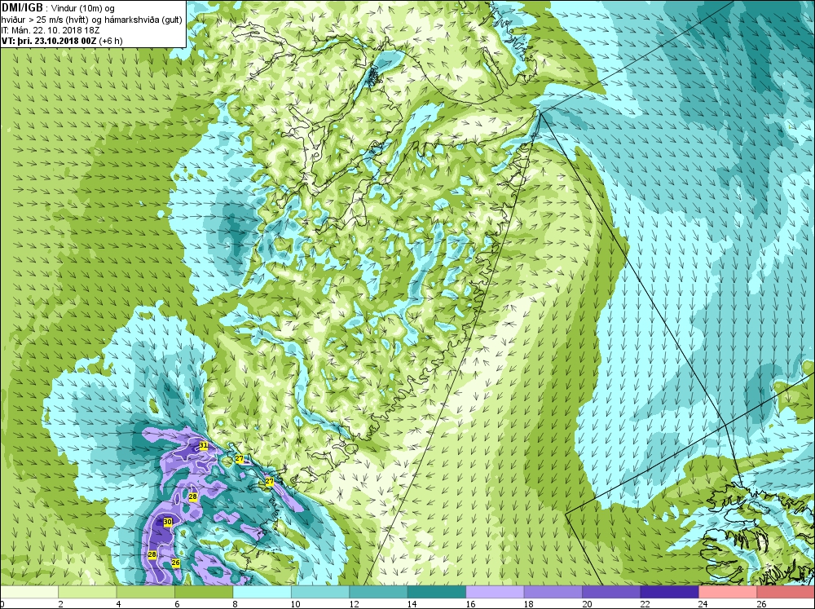Choose the dark indigo 22–24 legend swatch
815x609 pixels.
coord(669,592)
